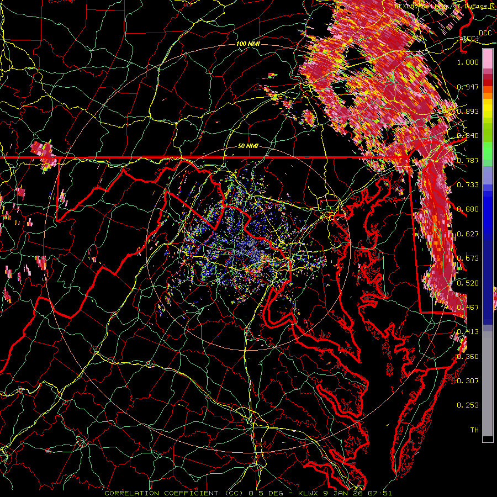Click the TH label beside the color bar
Image resolution: width=497 pixels, height=497 pixels.
click(x=474, y=430)
